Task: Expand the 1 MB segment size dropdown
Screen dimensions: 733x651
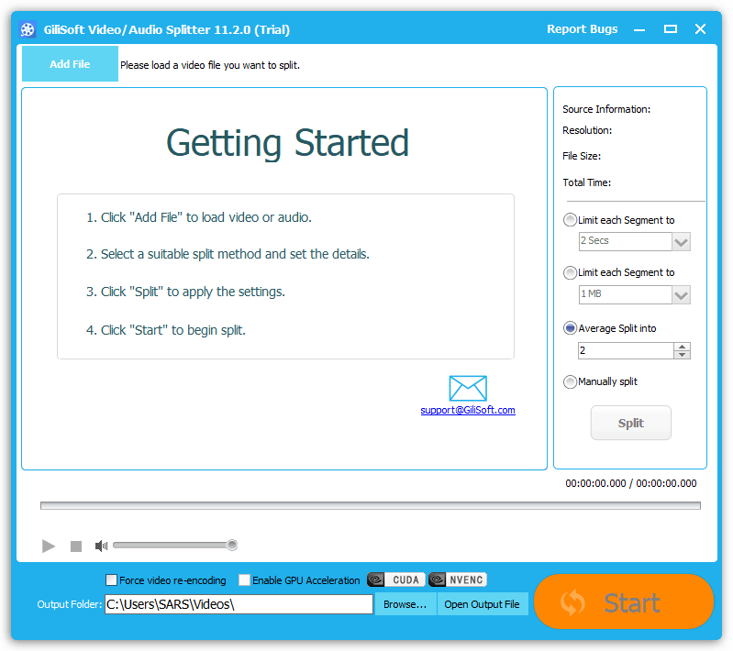Action: point(681,295)
